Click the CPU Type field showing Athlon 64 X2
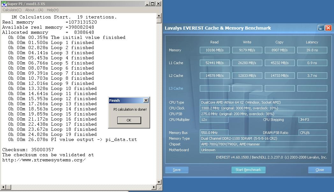334x192 pixels. tap(264, 102)
